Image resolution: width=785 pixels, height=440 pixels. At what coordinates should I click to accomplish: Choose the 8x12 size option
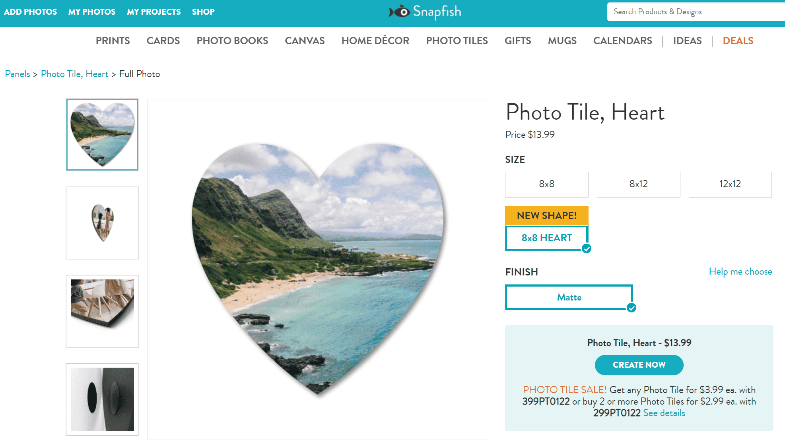(638, 184)
